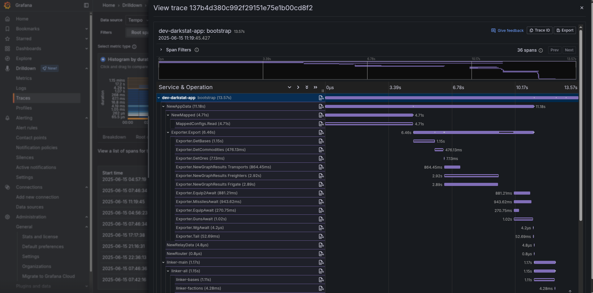The image size is (593, 293).
Task: Collapse the linker-main span
Action: pos(163,262)
